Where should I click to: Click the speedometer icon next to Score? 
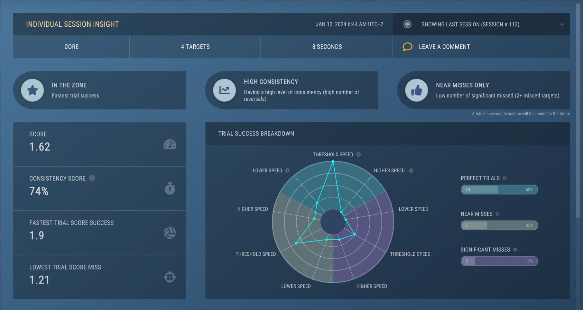pyautogui.click(x=170, y=145)
